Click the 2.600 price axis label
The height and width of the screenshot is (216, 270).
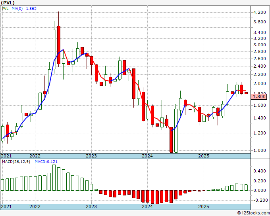click(x=260, y=59)
